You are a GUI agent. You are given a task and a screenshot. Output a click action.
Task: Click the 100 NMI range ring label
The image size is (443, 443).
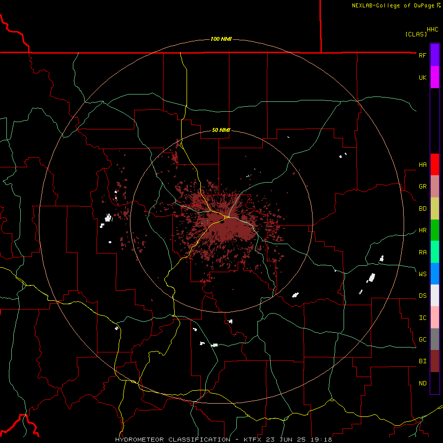[x=221, y=39]
